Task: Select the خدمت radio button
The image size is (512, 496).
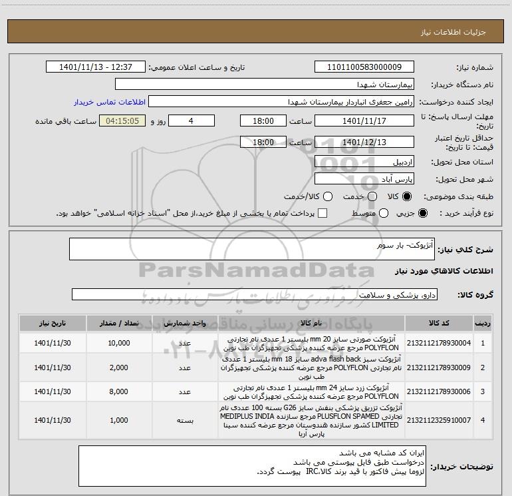Action: pos(372,196)
